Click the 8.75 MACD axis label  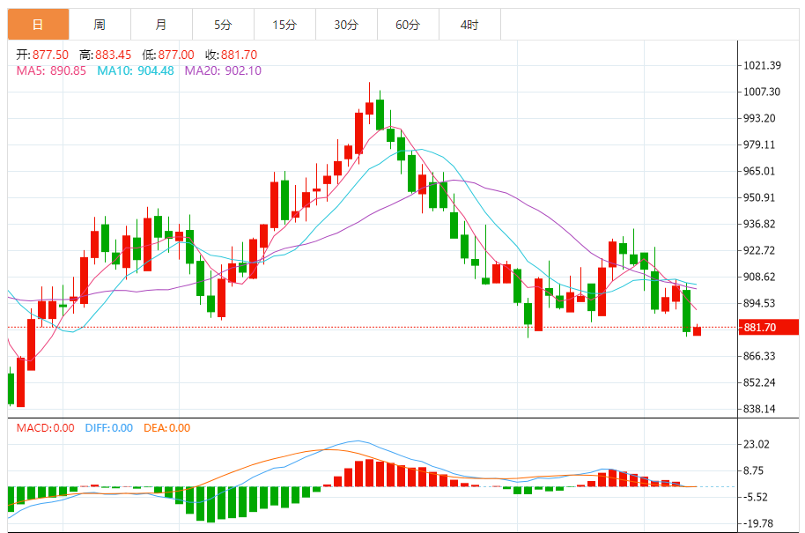point(754,470)
